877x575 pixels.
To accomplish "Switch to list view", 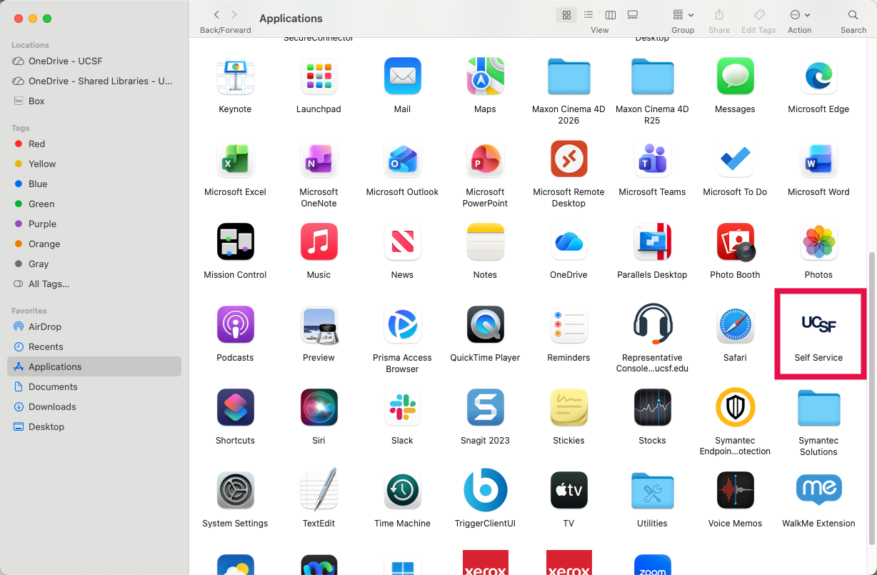I will tap(588, 15).
